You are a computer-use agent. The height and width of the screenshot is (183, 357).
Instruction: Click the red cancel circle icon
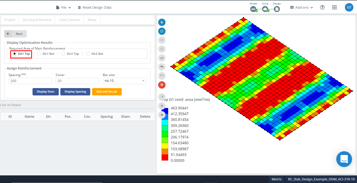coord(162,85)
